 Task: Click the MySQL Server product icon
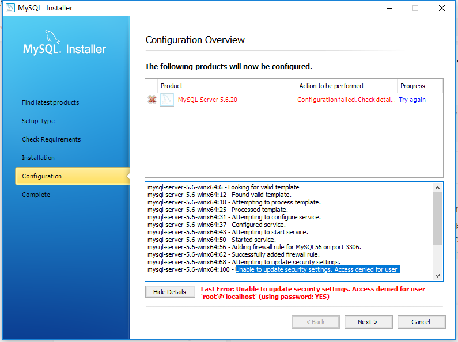tap(167, 100)
